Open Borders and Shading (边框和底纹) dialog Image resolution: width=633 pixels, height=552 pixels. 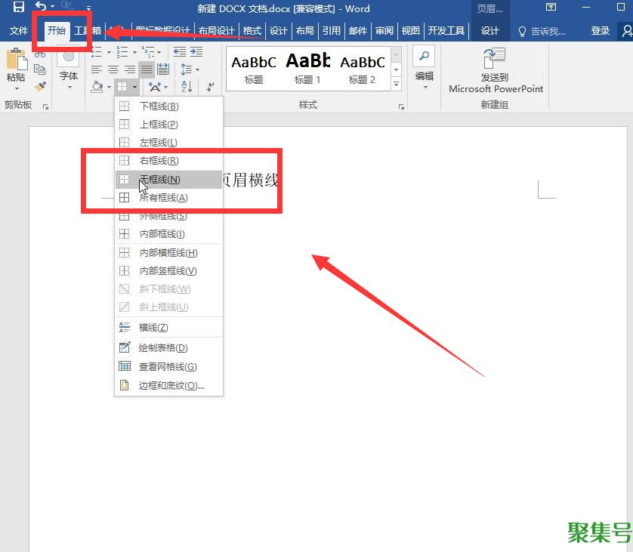tap(171, 386)
